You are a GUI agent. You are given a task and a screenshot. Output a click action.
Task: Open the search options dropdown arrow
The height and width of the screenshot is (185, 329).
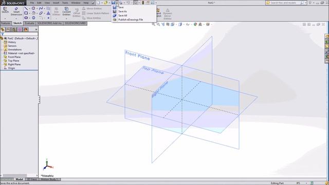(x=305, y=3)
